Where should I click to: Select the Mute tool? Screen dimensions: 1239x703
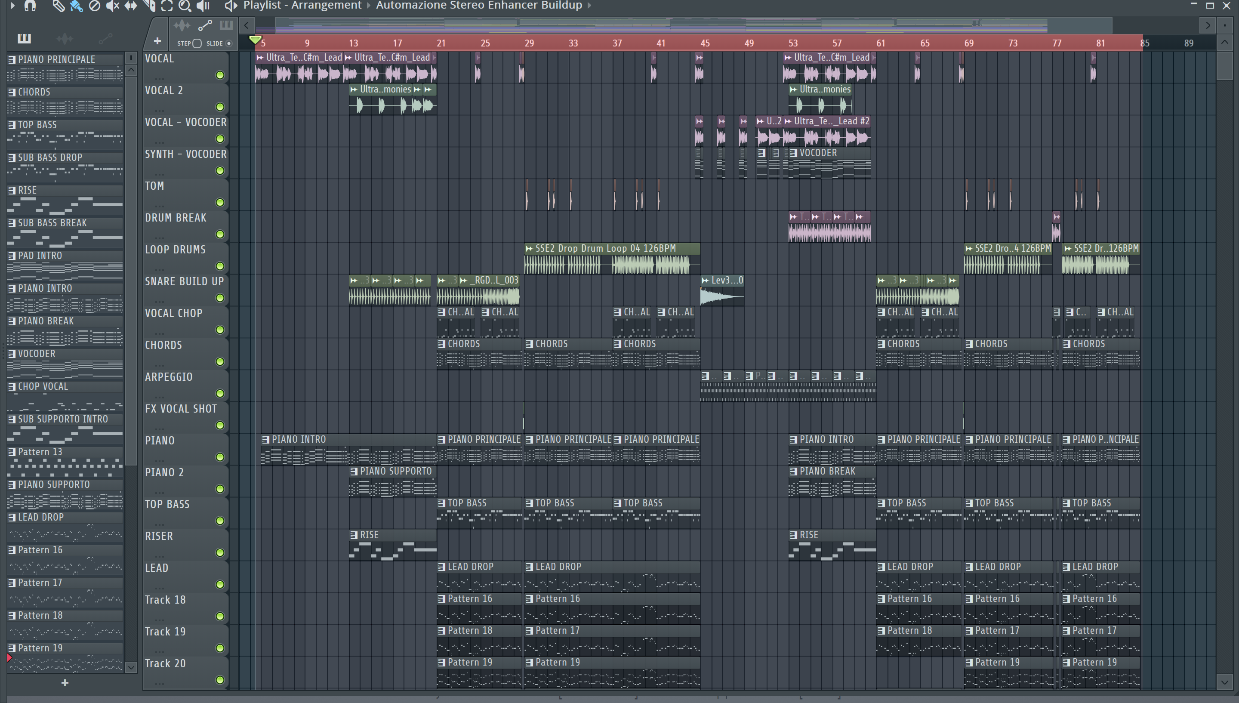coord(112,5)
